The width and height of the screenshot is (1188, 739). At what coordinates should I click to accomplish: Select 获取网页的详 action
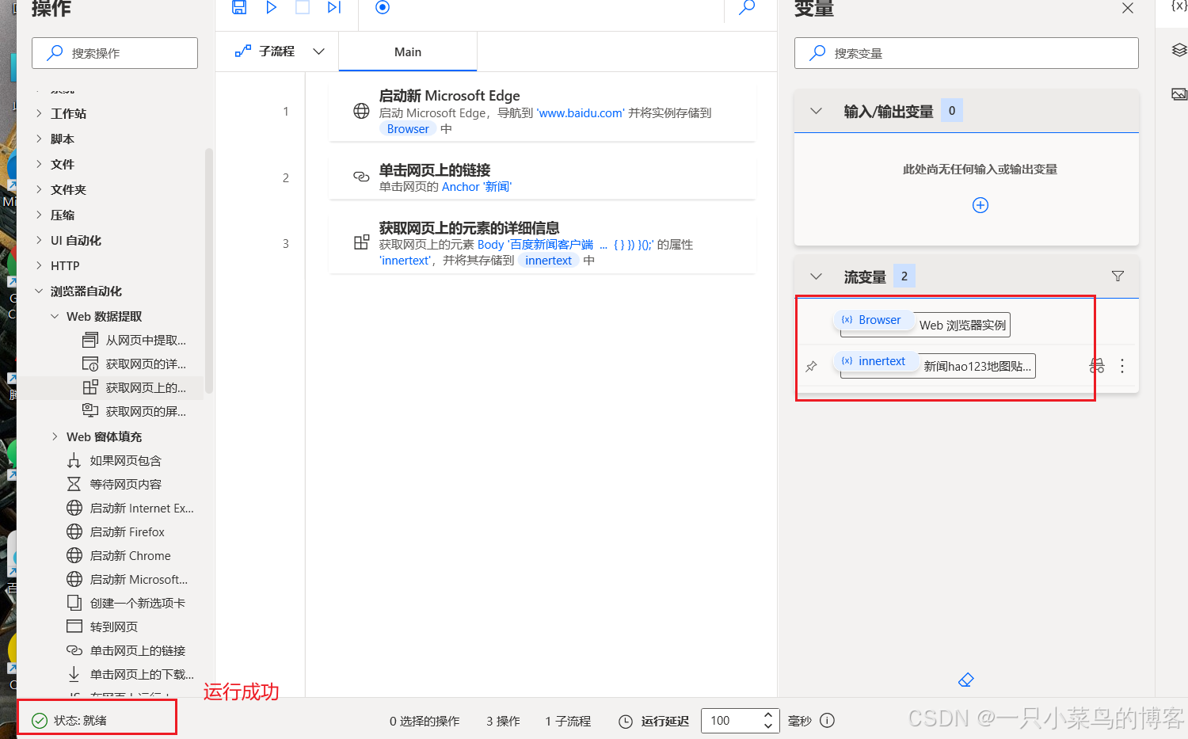tap(135, 364)
